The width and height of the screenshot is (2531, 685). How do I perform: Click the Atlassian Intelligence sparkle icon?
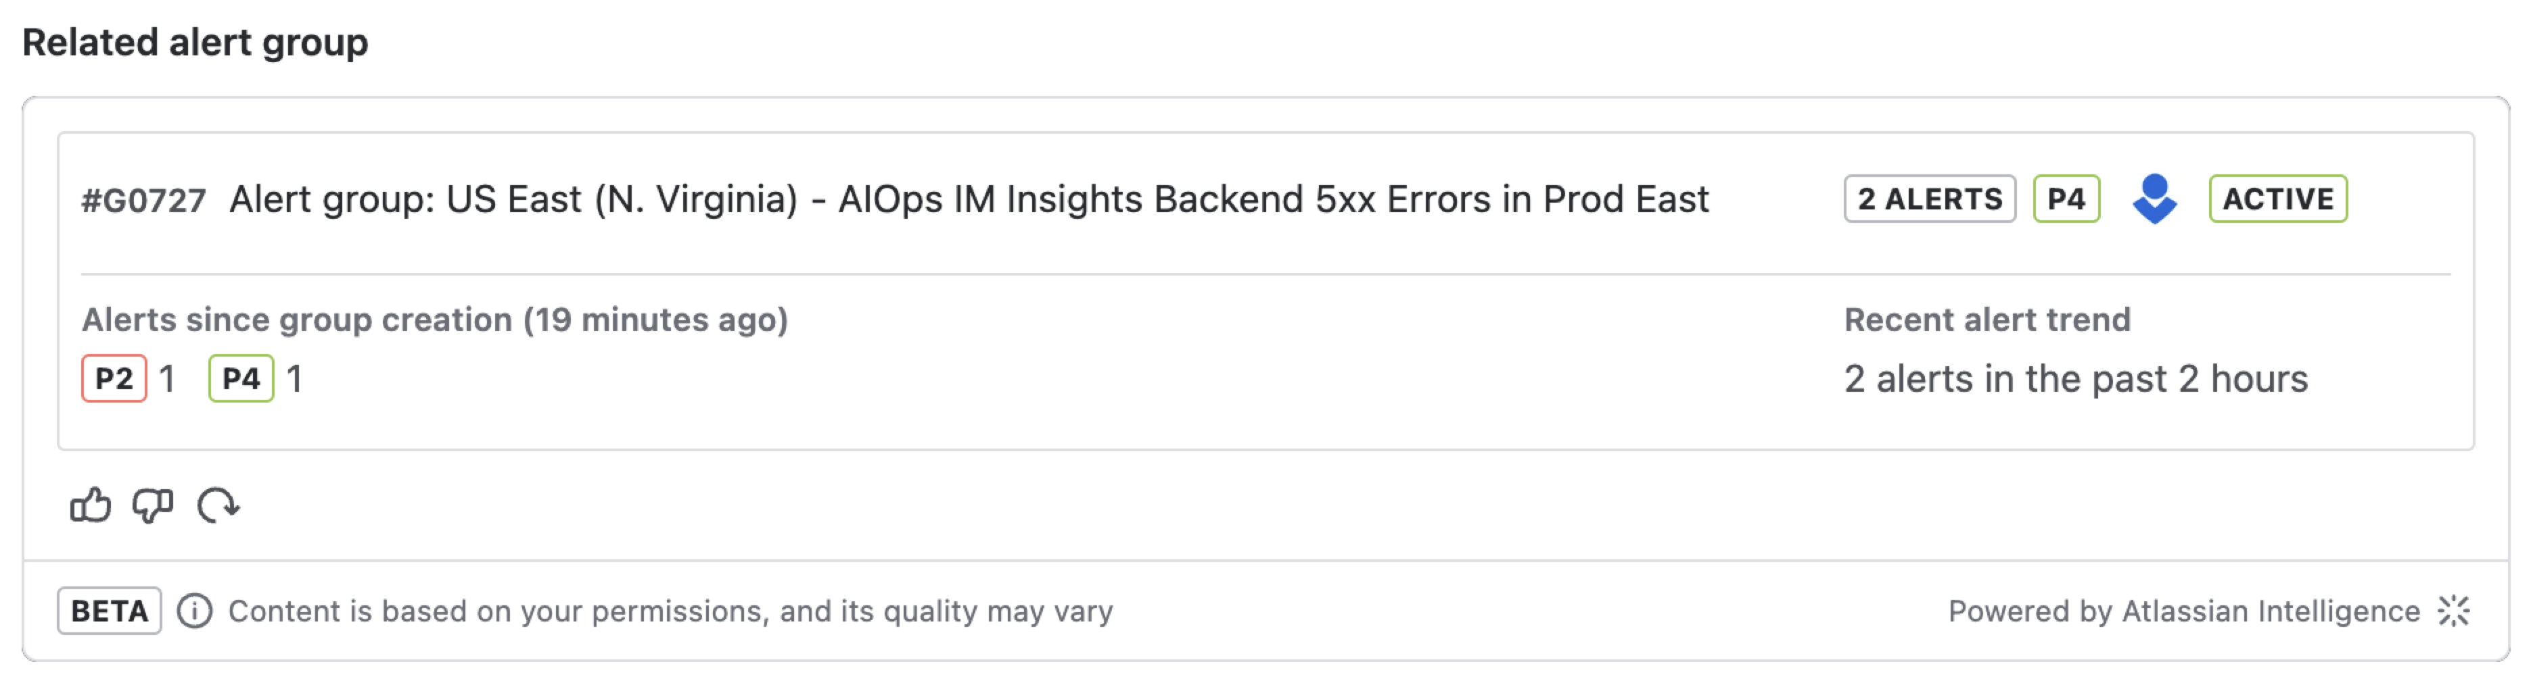(2453, 611)
